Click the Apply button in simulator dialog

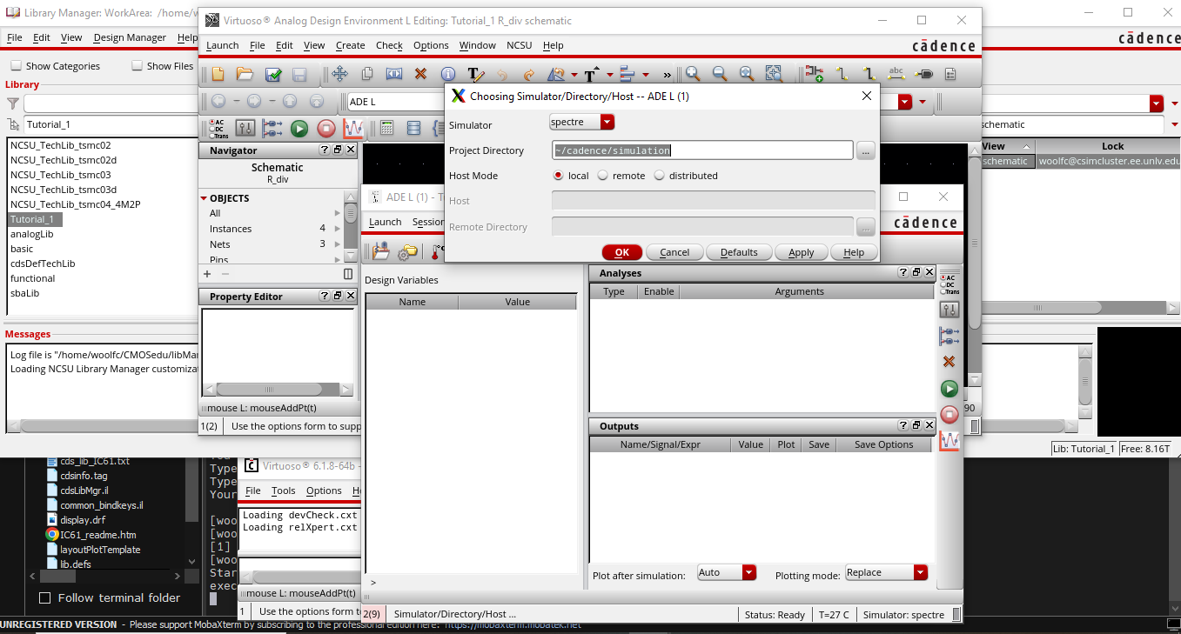pos(802,252)
